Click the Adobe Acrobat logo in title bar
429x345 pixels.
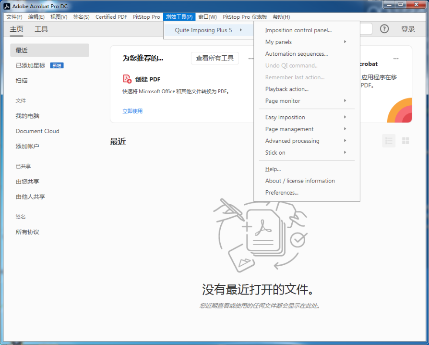tap(6, 6)
